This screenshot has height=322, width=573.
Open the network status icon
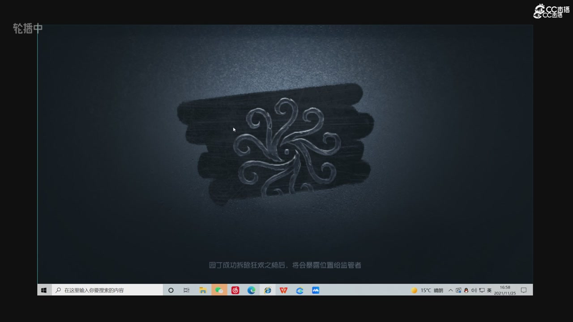tap(482, 290)
